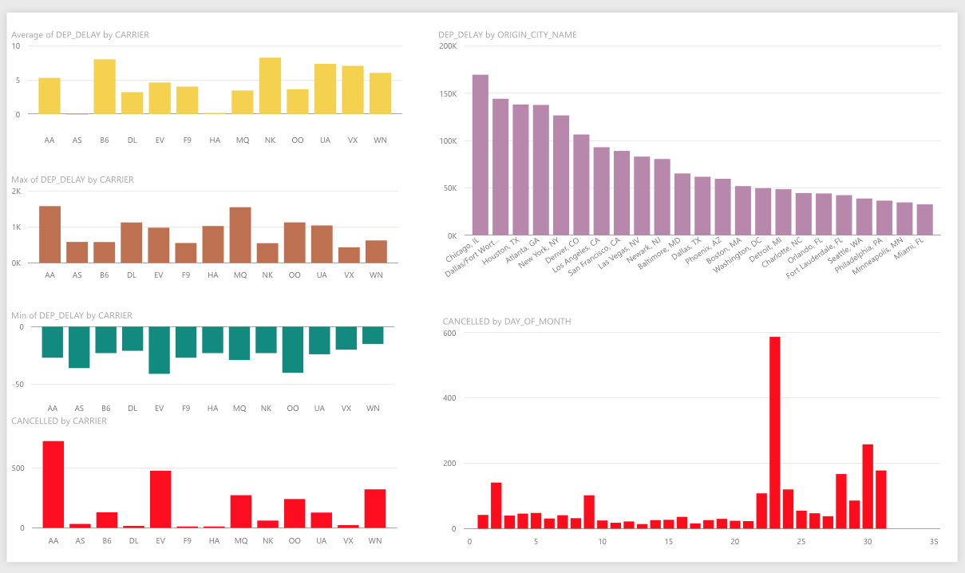Select the 'Min of DEP_DELAY by CARRIER' title
The width and height of the screenshot is (965, 573).
coord(72,316)
